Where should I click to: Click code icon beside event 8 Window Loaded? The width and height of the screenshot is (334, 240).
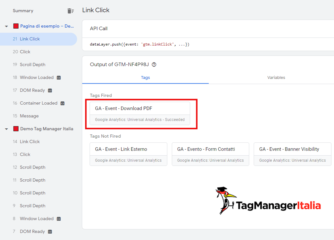59,219
